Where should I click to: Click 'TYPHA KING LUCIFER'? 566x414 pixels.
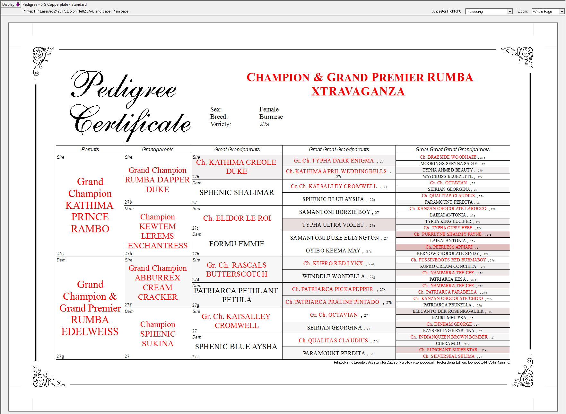point(453,222)
